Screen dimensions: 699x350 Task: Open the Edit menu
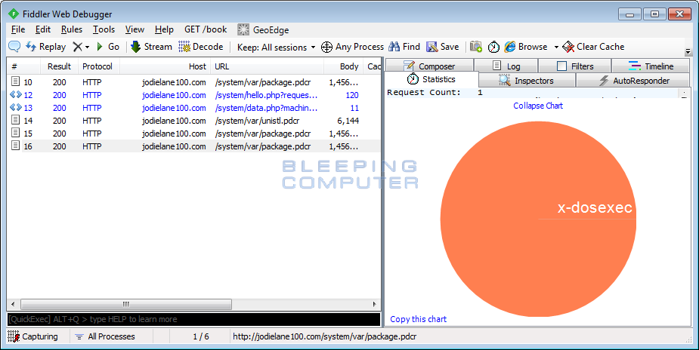pyautogui.click(x=43, y=29)
